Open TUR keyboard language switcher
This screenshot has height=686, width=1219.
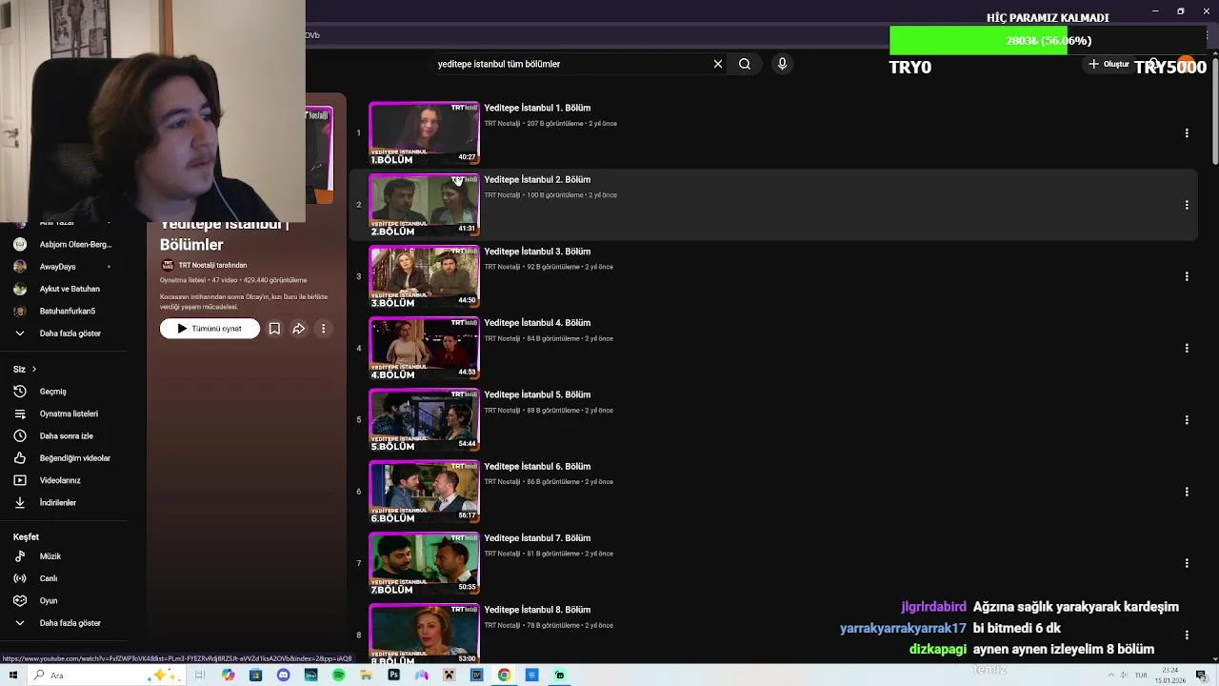(1141, 675)
